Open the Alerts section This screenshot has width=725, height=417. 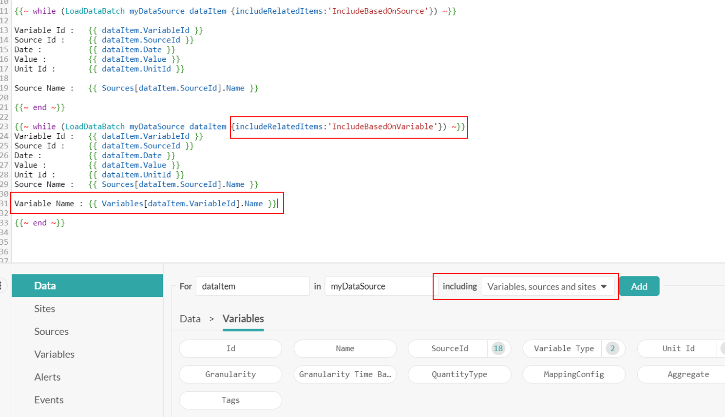47,377
